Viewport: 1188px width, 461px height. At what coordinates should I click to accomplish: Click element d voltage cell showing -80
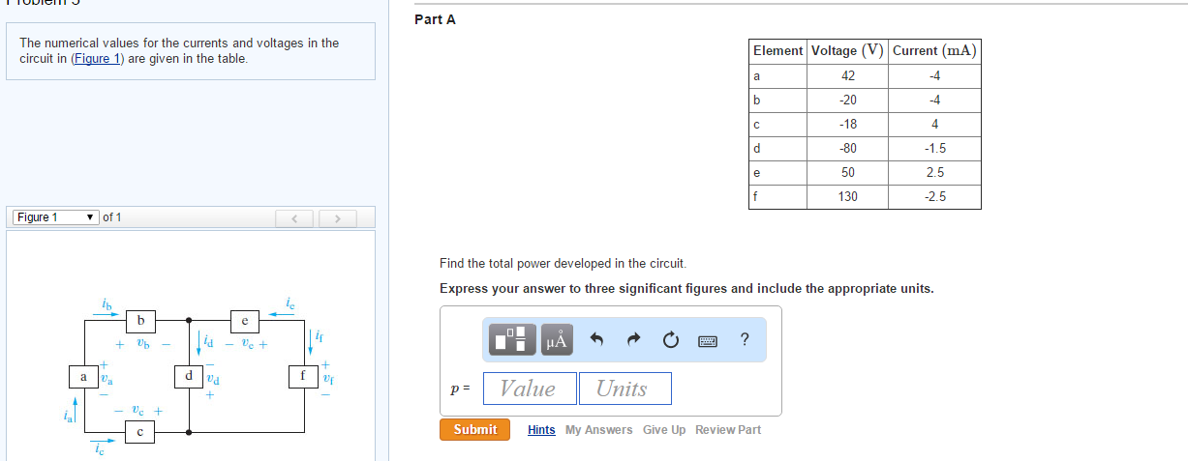tap(847, 149)
